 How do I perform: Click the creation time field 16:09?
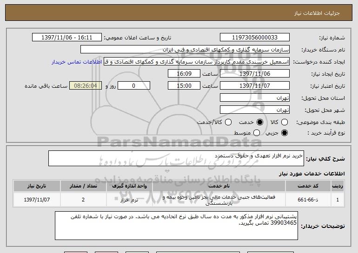(184, 74)
